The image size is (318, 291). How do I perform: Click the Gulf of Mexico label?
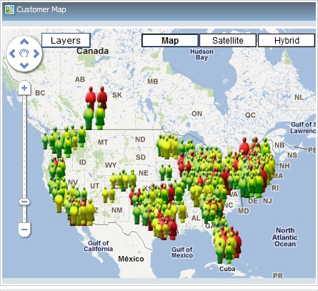tap(182, 252)
